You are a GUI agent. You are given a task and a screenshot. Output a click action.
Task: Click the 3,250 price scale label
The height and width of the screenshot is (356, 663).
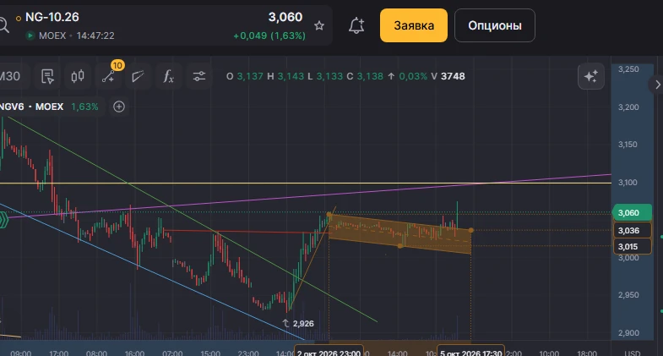(628, 69)
